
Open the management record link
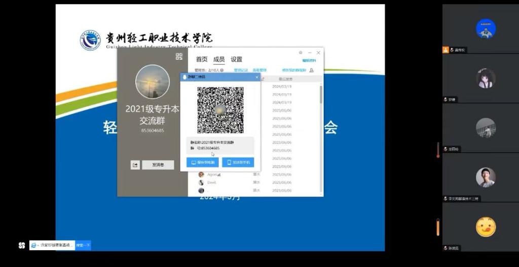coord(241,70)
